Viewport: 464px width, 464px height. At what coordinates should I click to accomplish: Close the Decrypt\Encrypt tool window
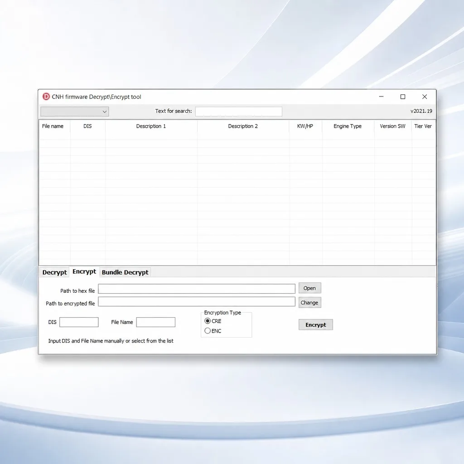[x=424, y=97]
